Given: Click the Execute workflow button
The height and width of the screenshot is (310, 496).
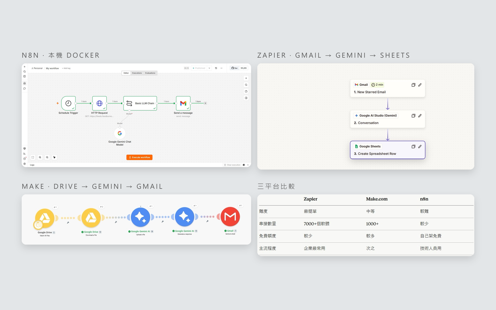Looking at the screenshot, I should tap(139, 157).
